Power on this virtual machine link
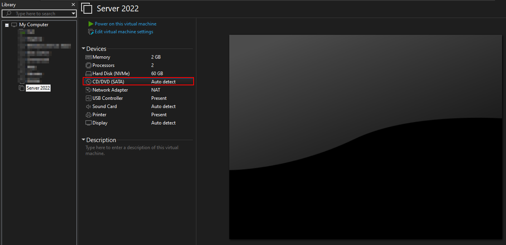Image resolution: width=506 pixels, height=245 pixels. (125, 24)
